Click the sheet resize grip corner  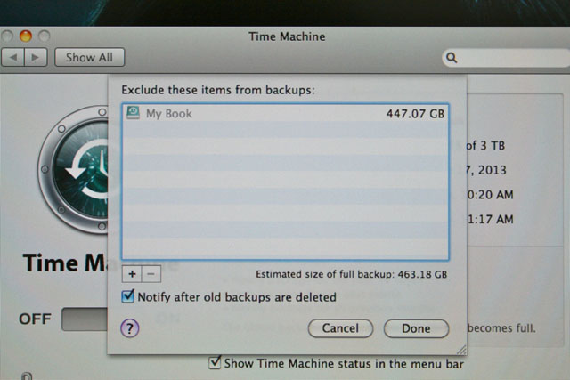(x=461, y=350)
